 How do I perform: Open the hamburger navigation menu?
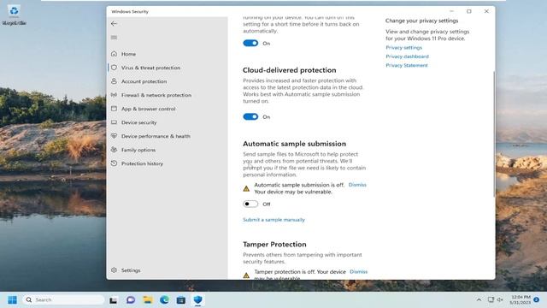(114, 38)
